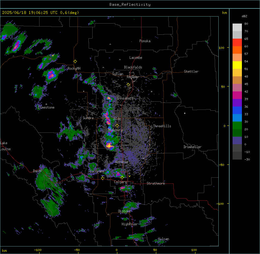
Task: Click the -30 value in dBZ legend
Action: tap(247, 160)
